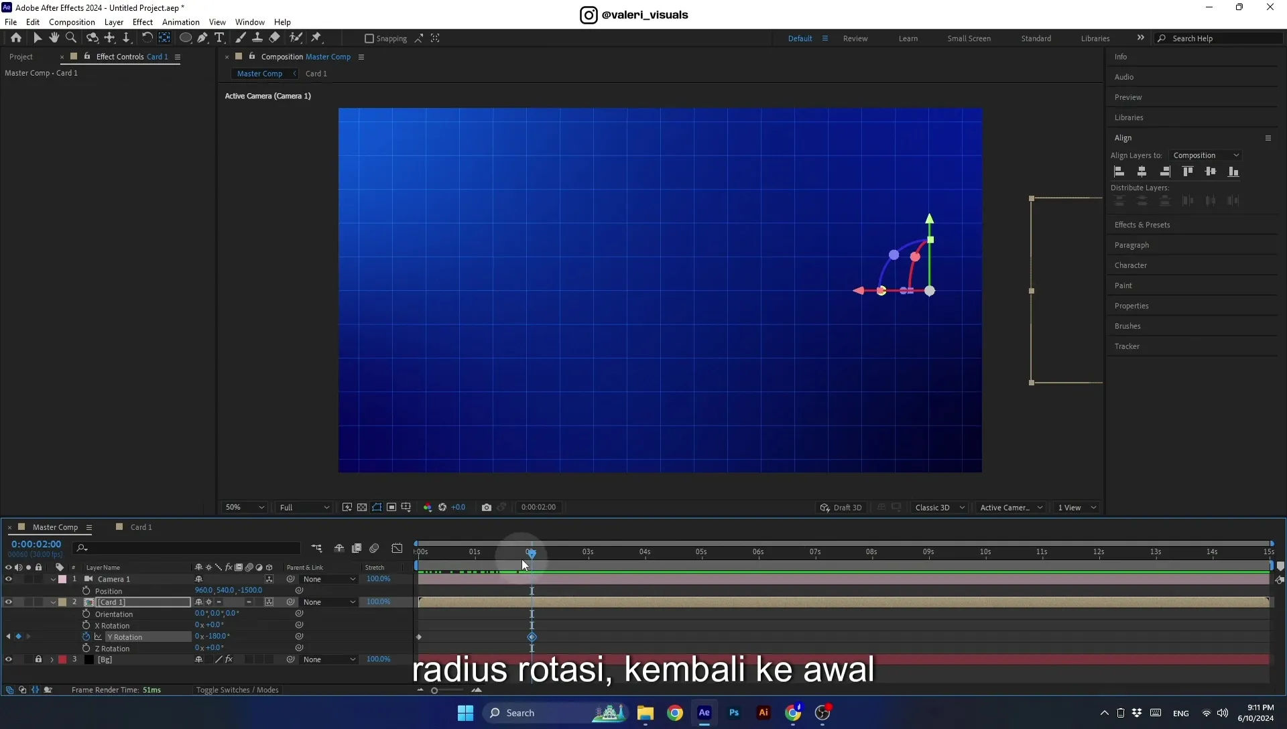Unlock the Bg layer
The width and height of the screenshot is (1287, 729).
tap(38, 660)
